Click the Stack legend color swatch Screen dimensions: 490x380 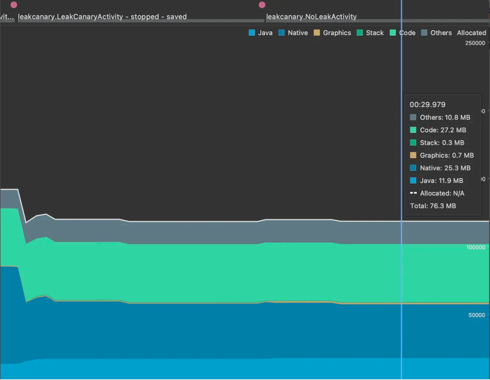tap(360, 33)
